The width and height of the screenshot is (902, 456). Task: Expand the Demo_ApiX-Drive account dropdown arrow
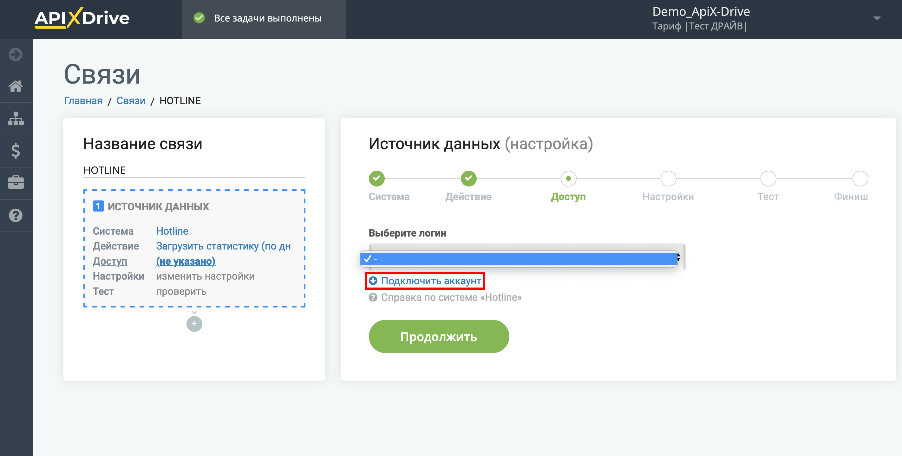pos(877,18)
